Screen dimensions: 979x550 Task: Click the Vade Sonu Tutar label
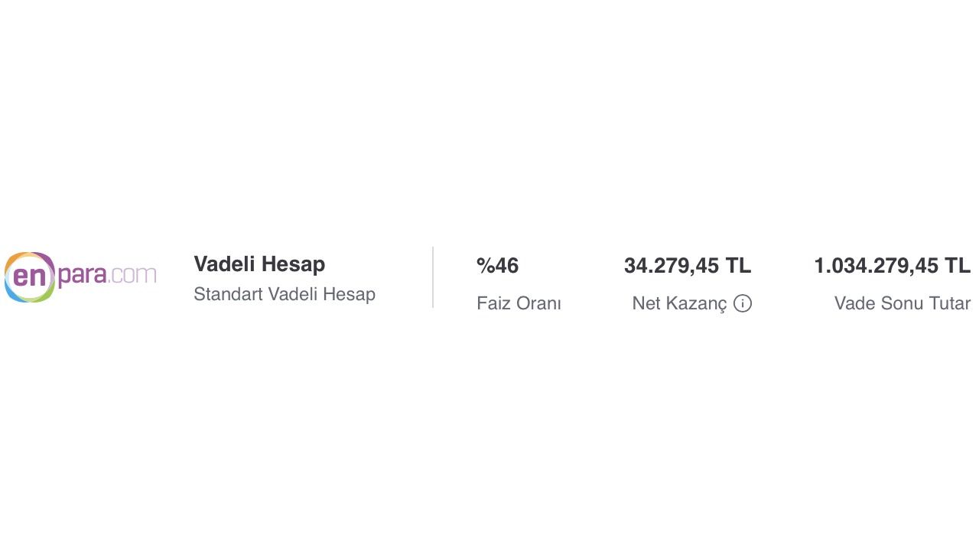(903, 303)
